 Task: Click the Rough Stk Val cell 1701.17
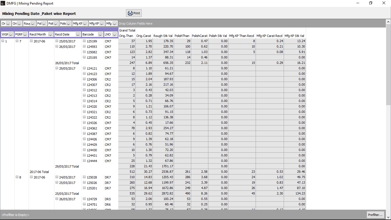tap(163, 166)
